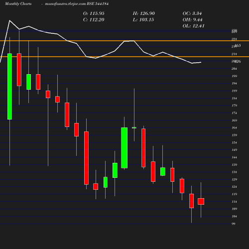Click the 109 price axis label
The image size is (249, 249).
coord(234,209)
